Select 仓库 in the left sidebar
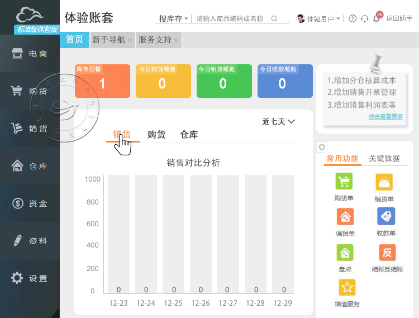The height and width of the screenshot is (318, 419). (x=30, y=166)
